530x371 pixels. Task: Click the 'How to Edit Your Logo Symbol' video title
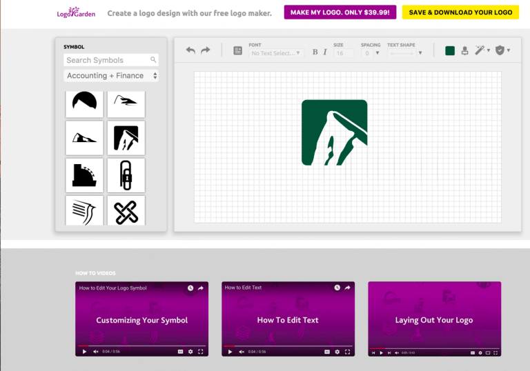point(113,288)
